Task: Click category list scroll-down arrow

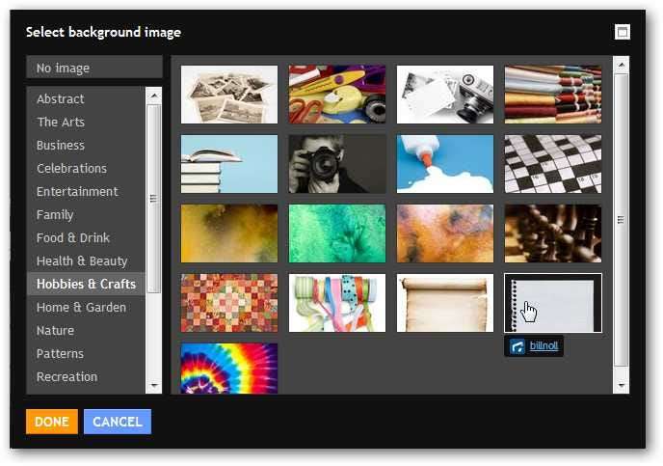Action: pyautogui.click(x=153, y=386)
